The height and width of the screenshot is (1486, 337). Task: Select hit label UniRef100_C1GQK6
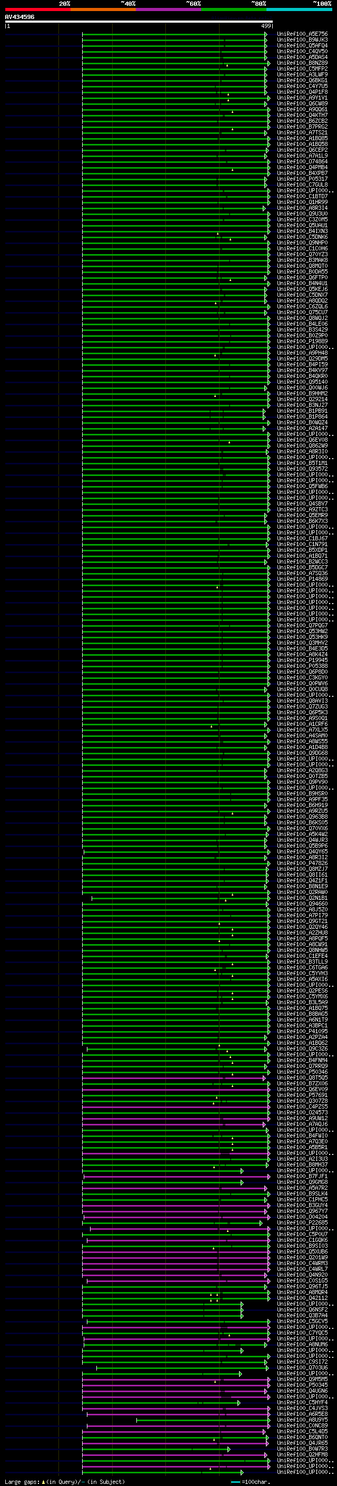[302, 1240]
